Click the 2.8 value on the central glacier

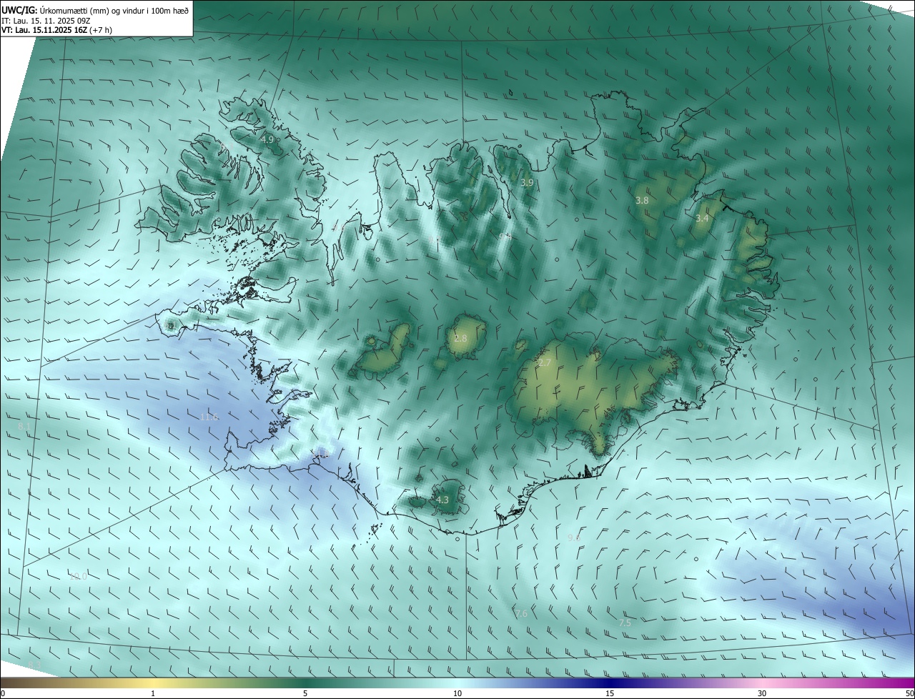[x=460, y=338]
